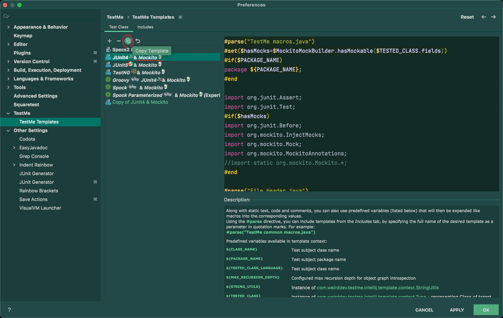
Task: Collapse the TestMe settings node
Action: coord(8,113)
